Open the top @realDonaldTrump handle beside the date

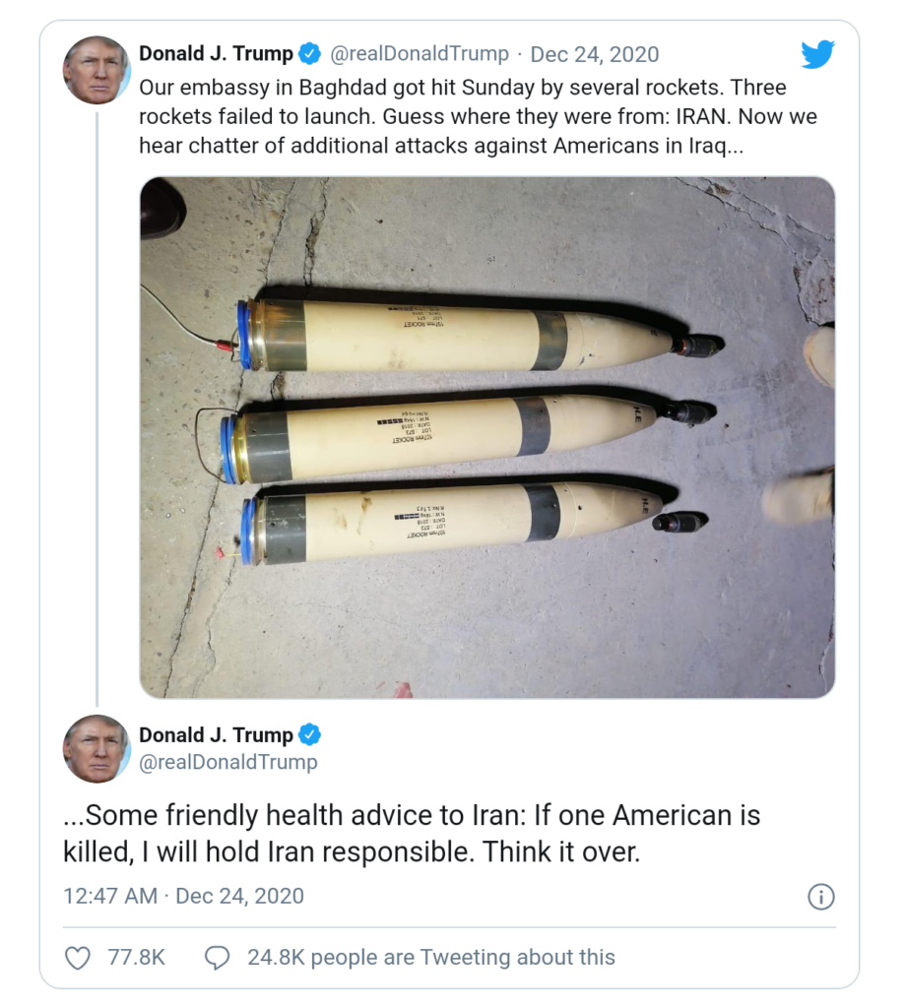point(420,53)
